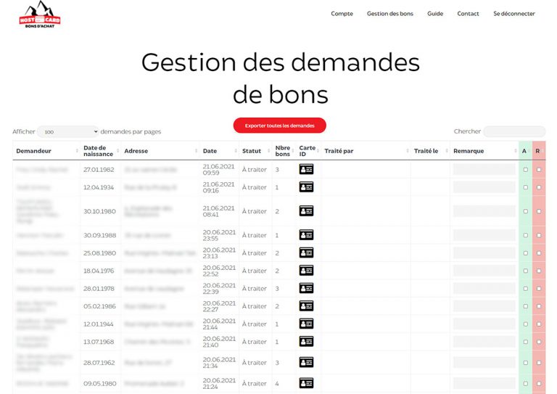The image size is (557, 394).
Task: Check refuse (R) box for 12.04.1934 row
Action: [539, 187]
